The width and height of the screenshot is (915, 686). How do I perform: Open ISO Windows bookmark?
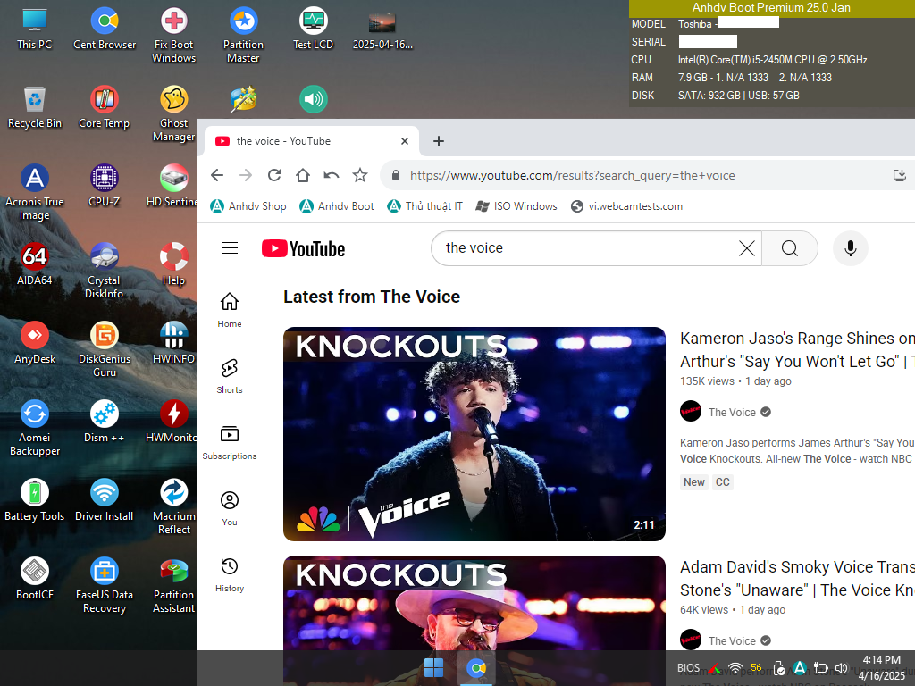(x=516, y=206)
